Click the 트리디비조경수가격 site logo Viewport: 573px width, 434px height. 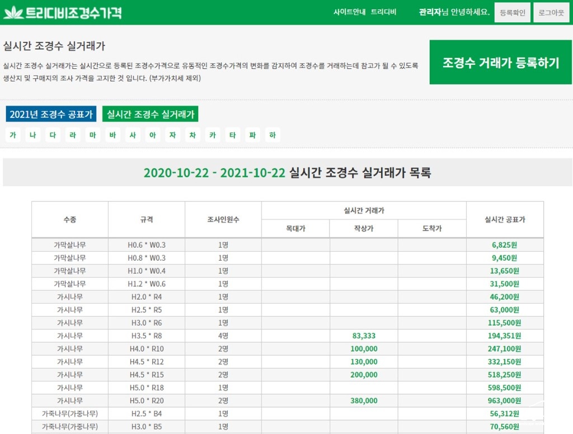(63, 12)
